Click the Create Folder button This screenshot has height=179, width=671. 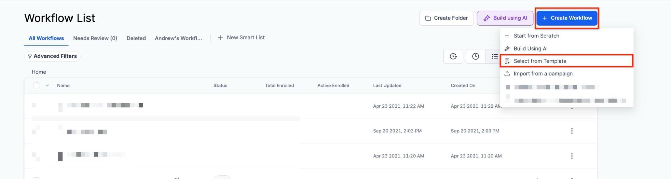tap(446, 18)
